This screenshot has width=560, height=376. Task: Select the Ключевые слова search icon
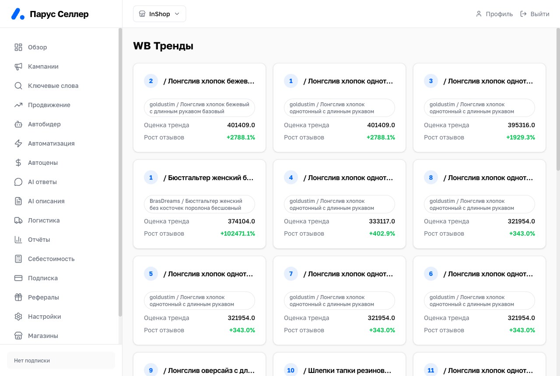coord(18,86)
